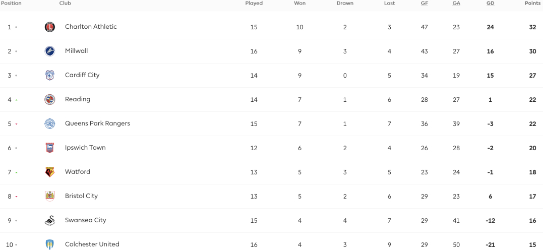This screenshot has width=543, height=252.
Task: Click the Queens Park Rangers crest
Action: 50,124
